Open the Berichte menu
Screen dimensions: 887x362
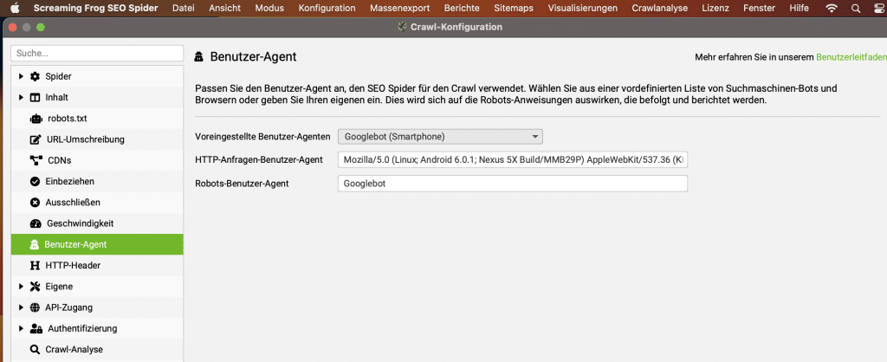[462, 8]
